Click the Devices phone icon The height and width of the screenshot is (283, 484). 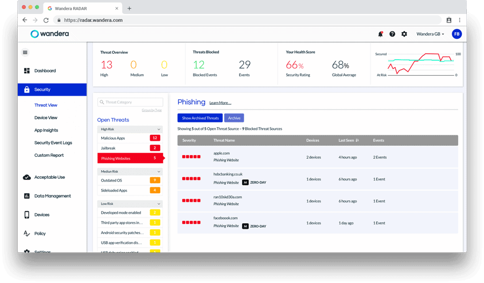[x=27, y=215]
